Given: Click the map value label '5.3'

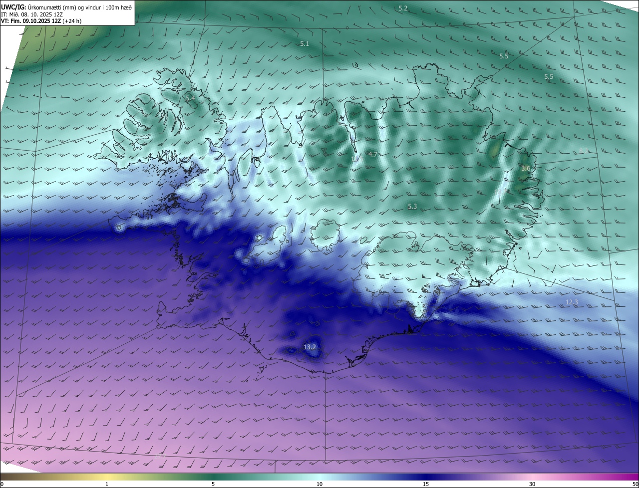Looking at the screenshot, I should [x=412, y=206].
